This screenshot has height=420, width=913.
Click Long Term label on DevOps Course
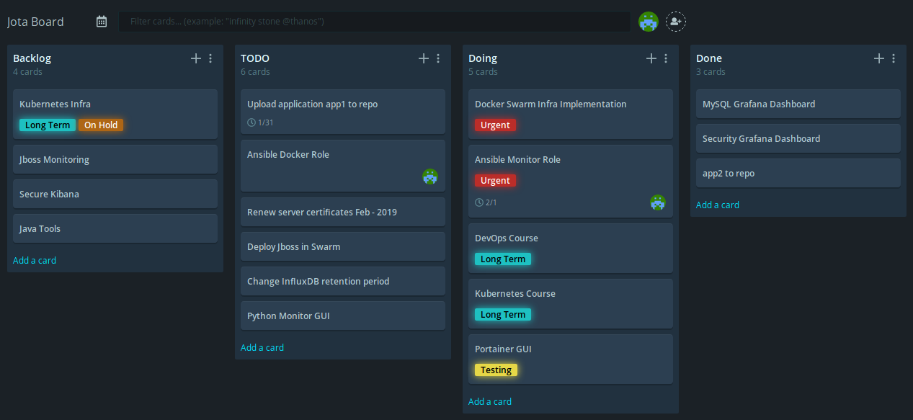[503, 259]
